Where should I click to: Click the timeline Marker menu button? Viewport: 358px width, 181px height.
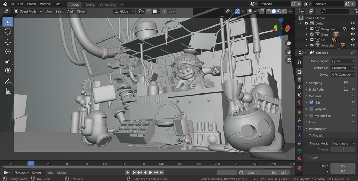tap(62, 173)
